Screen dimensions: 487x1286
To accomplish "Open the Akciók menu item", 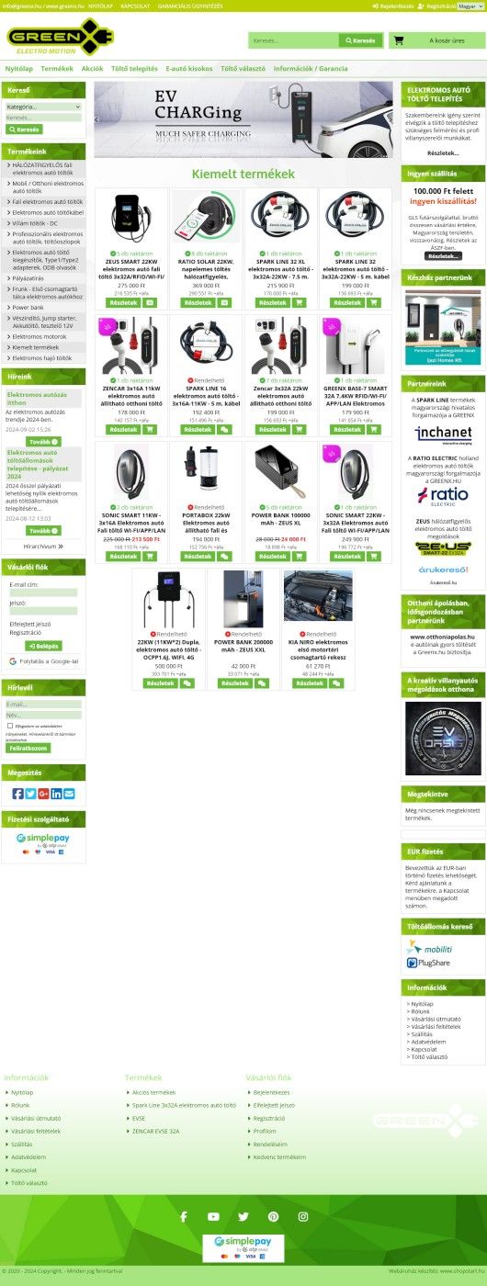I will click(92, 69).
